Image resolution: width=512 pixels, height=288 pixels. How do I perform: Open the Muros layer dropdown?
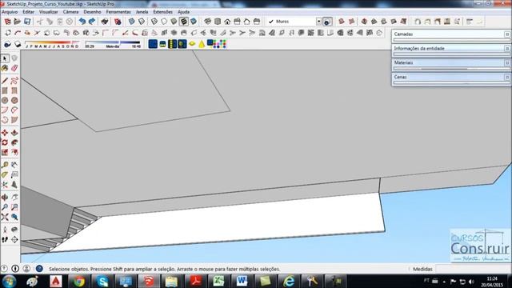coord(318,22)
